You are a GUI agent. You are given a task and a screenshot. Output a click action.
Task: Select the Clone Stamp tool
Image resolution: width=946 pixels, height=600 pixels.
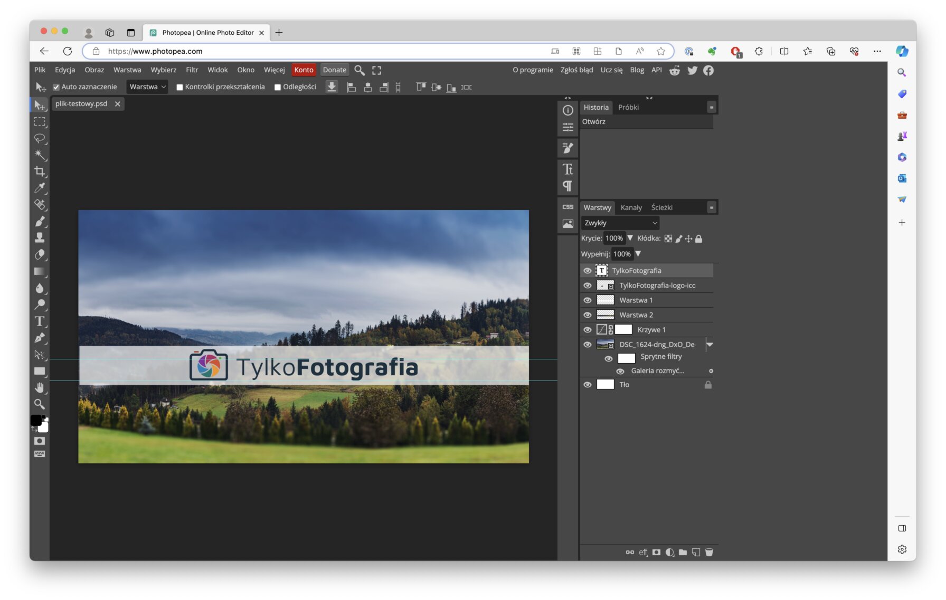point(40,237)
